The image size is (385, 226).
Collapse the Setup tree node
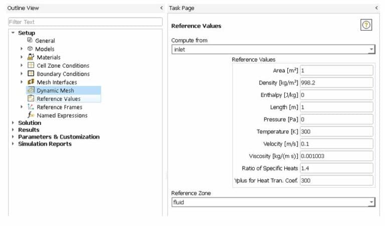pos(13,33)
